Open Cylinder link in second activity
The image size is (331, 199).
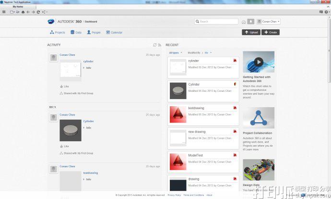[88, 121]
